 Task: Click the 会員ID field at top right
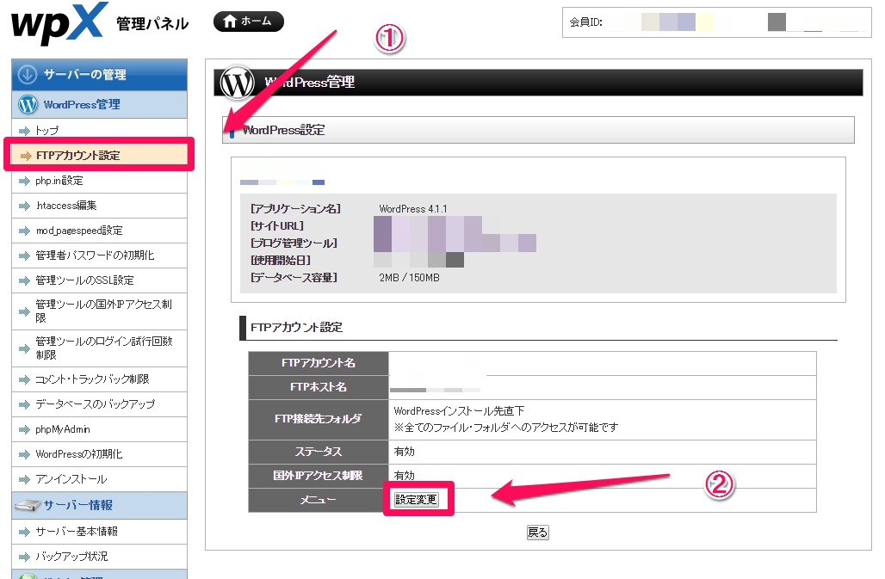[x=717, y=22]
